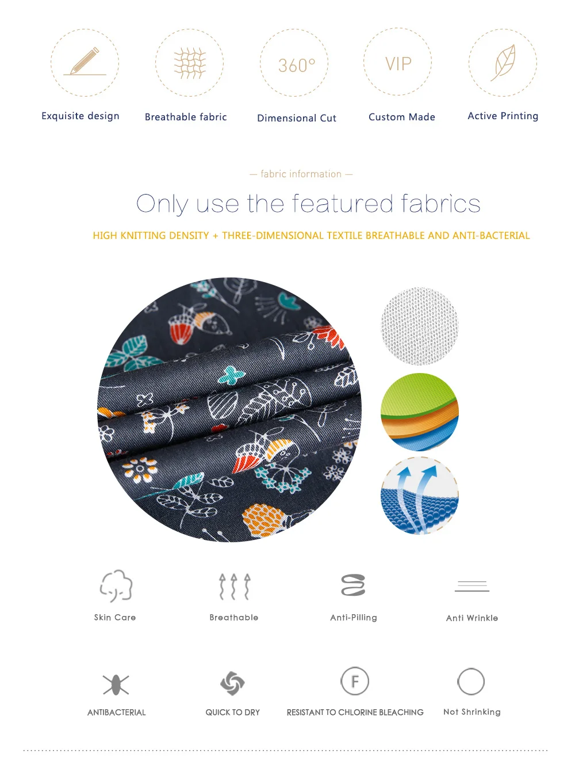
Task: Select the 360° Dimensional Cut icon
Action: point(294,63)
